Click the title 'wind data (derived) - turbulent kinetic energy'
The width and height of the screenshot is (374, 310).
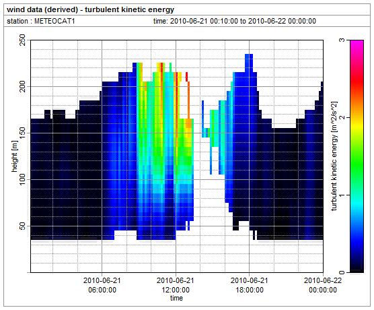90,10
